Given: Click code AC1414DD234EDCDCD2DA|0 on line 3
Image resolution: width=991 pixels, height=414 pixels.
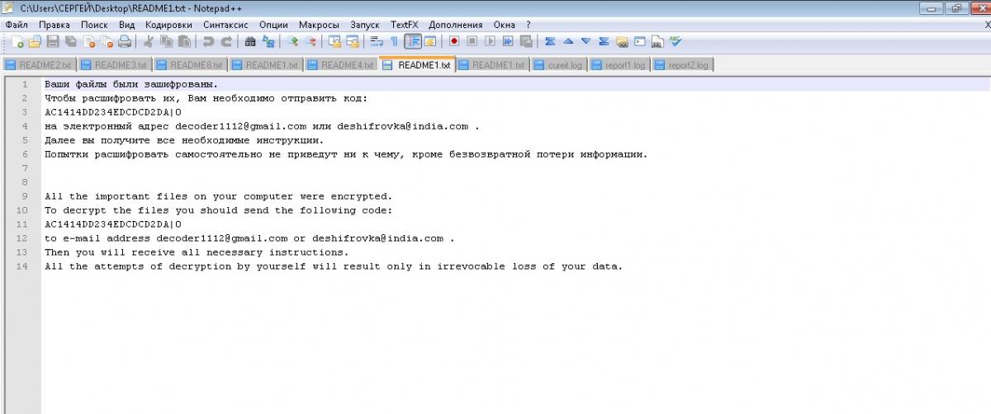Looking at the screenshot, I should coord(113,112).
